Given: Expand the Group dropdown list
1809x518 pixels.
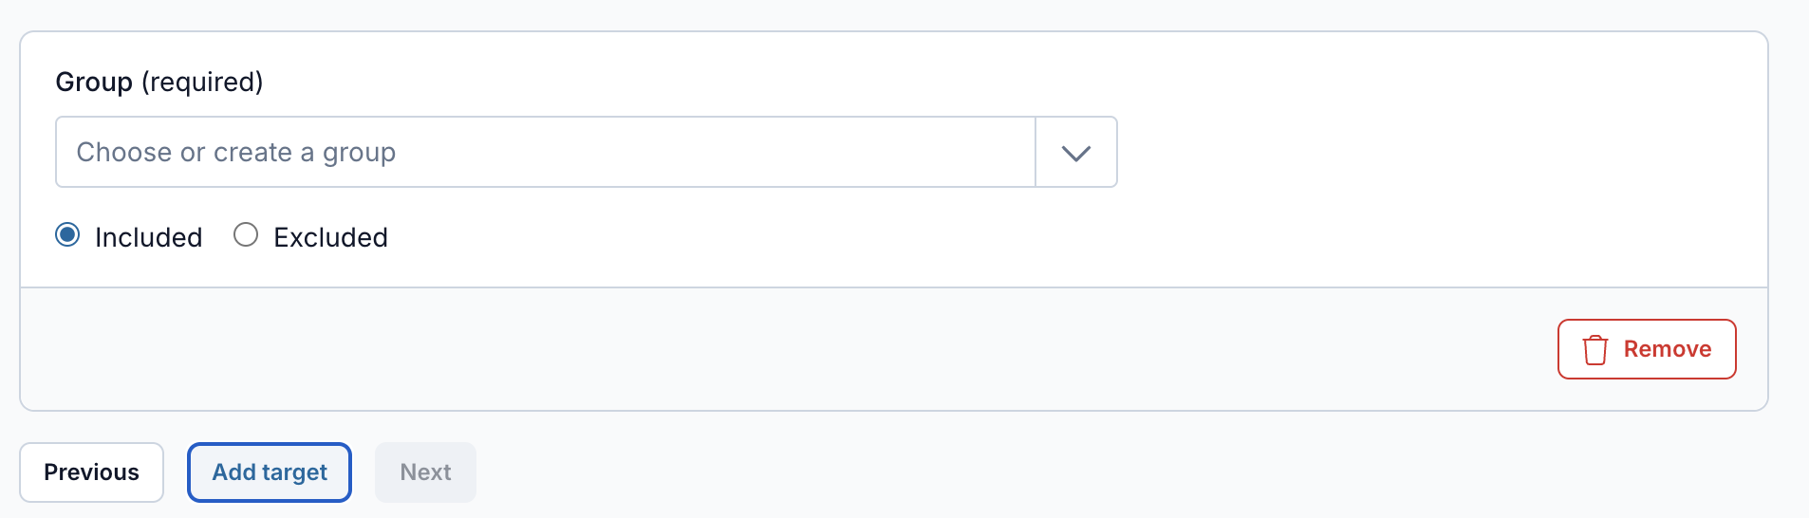Looking at the screenshot, I should (1075, 153).
